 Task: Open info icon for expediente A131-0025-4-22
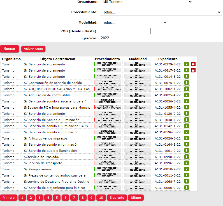pyautogui.click(x=187, y=95)
